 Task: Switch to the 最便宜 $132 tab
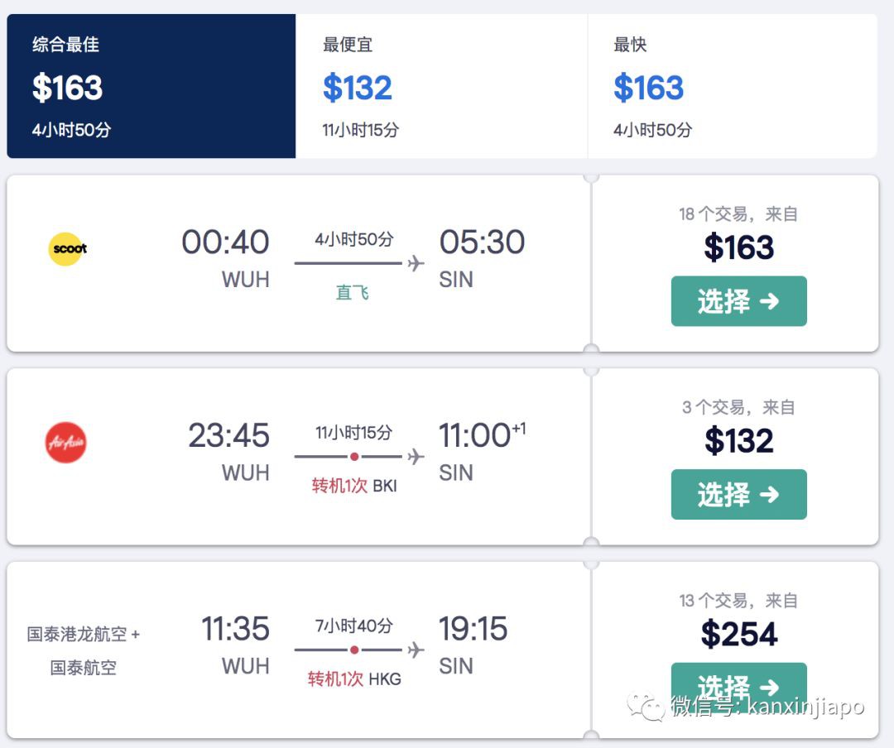point(441,86)
